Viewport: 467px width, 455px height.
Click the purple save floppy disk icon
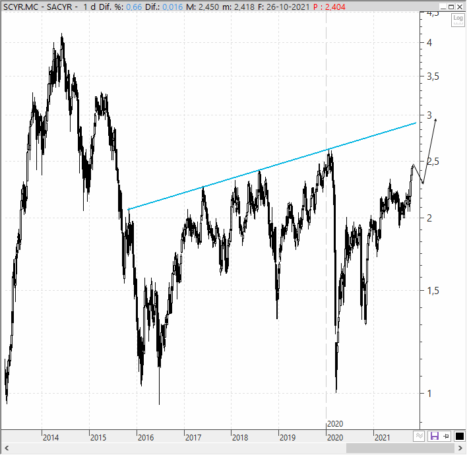coord(435,437)
